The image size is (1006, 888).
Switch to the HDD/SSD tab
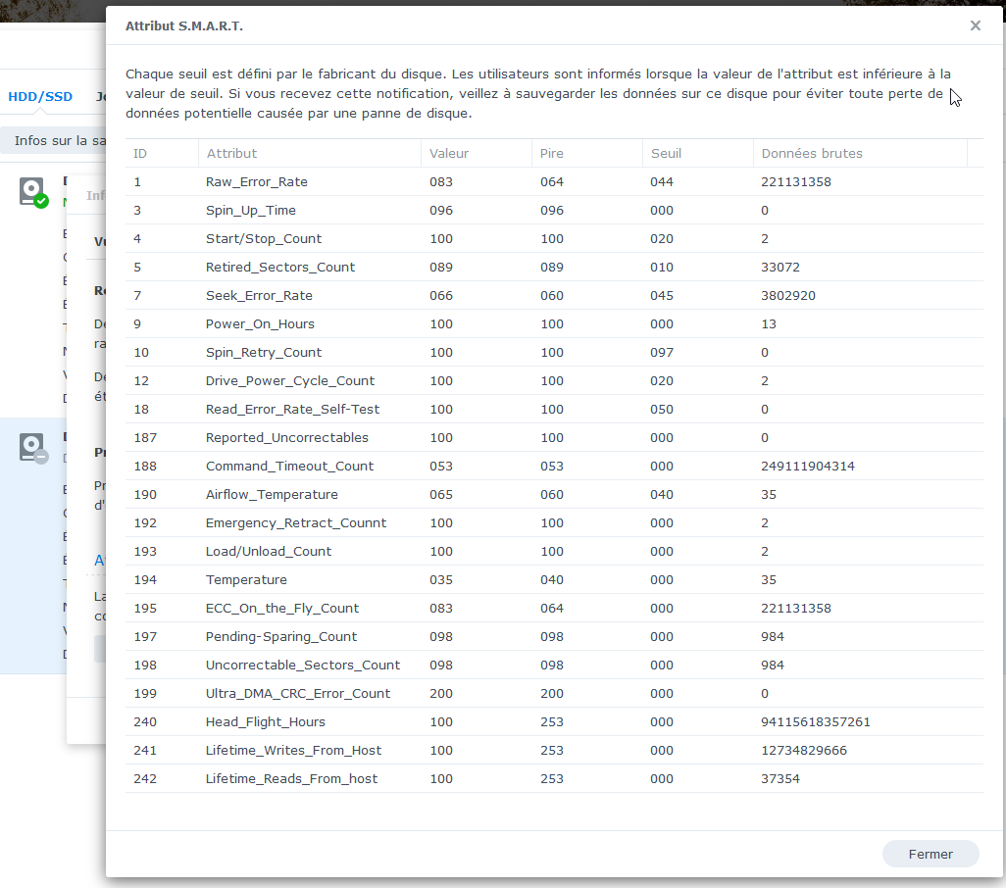40,96
